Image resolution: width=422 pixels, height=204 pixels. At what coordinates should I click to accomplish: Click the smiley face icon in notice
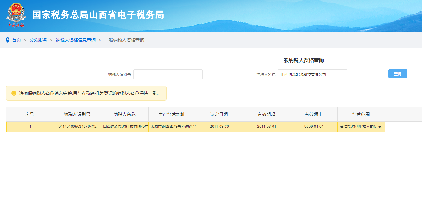(x=14, y=93)
